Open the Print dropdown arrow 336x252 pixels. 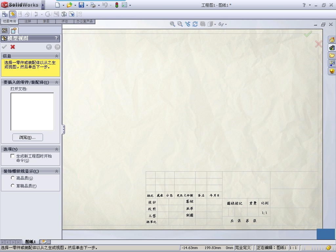(x=99, y=5)
